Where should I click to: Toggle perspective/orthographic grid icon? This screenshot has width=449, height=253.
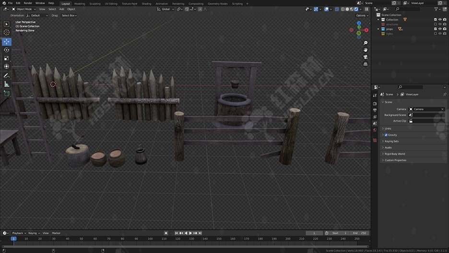pyautogui.click(x=366, y=64)
